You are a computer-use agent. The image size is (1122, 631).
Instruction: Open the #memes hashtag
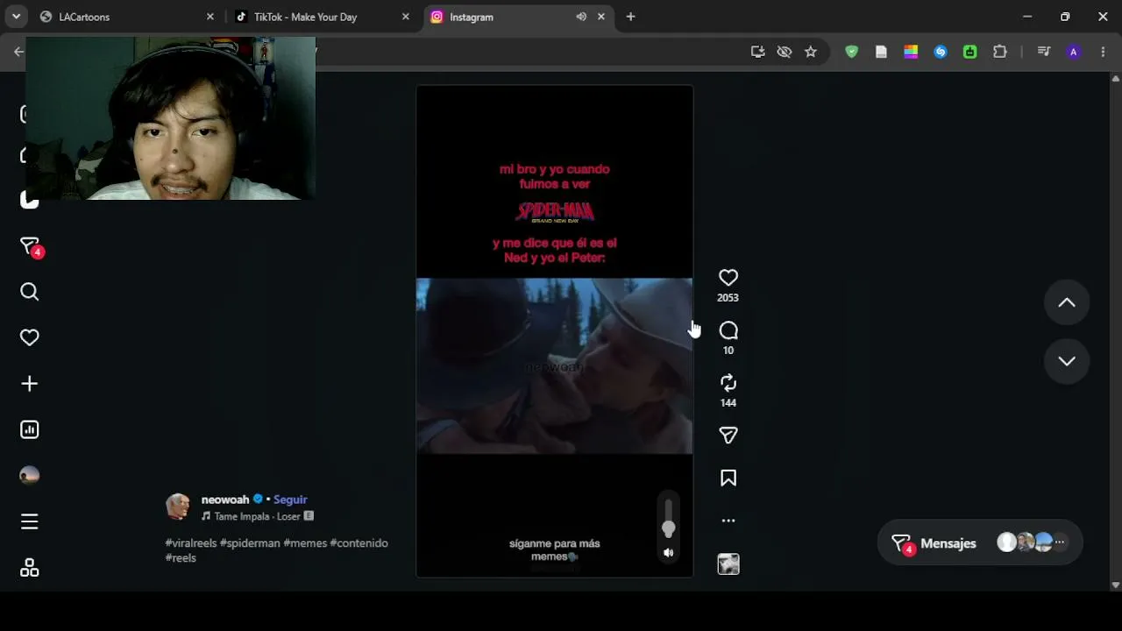tap(305, 543)
